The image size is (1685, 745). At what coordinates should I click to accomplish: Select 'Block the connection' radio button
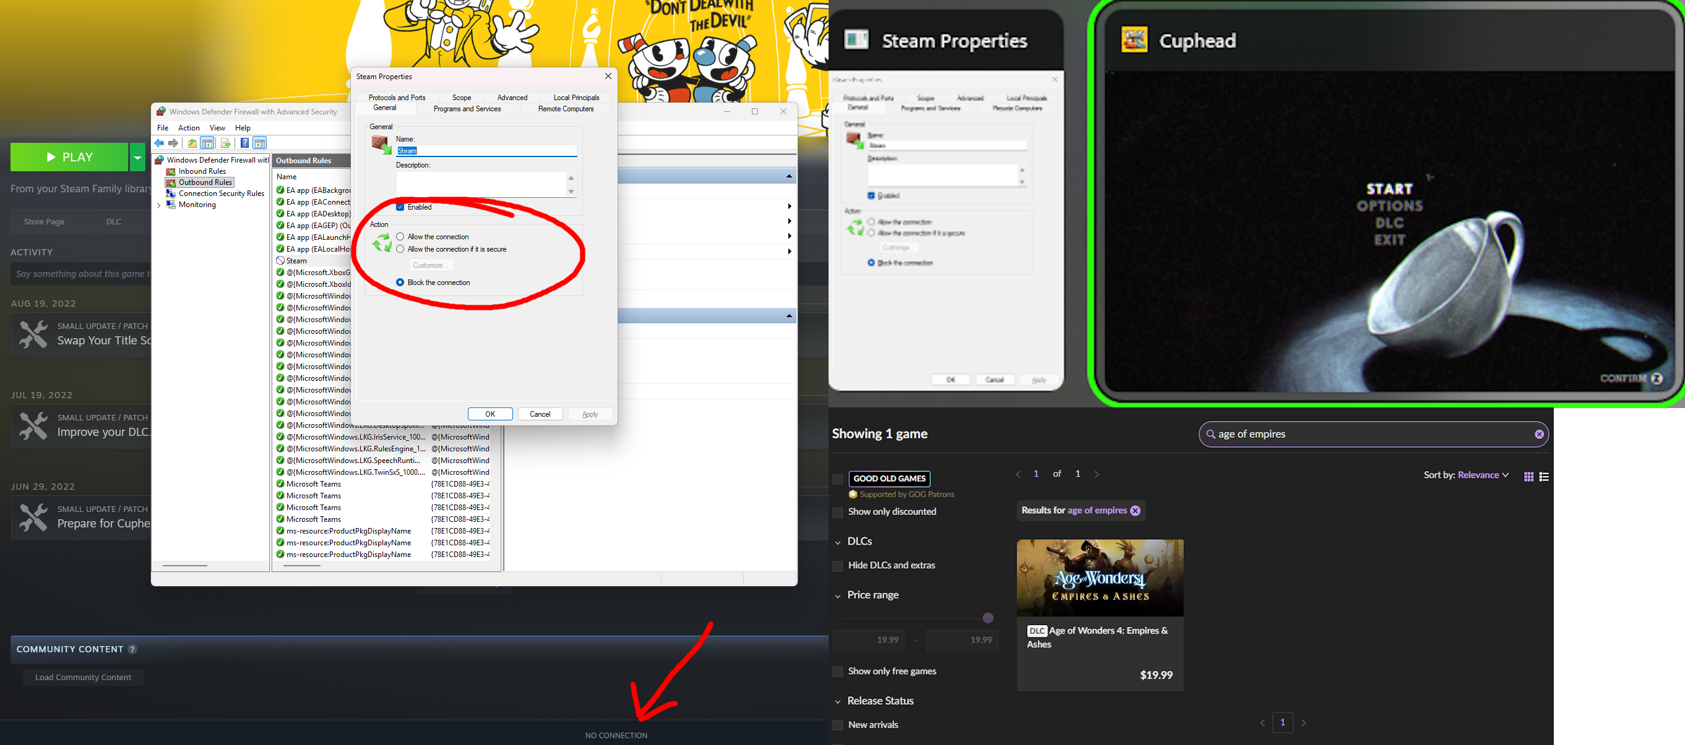(x=400, y=283)
